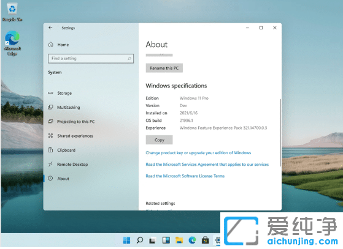Maximize the Settings window
This screenshot has width=343, height=249.
coord(261,28)
